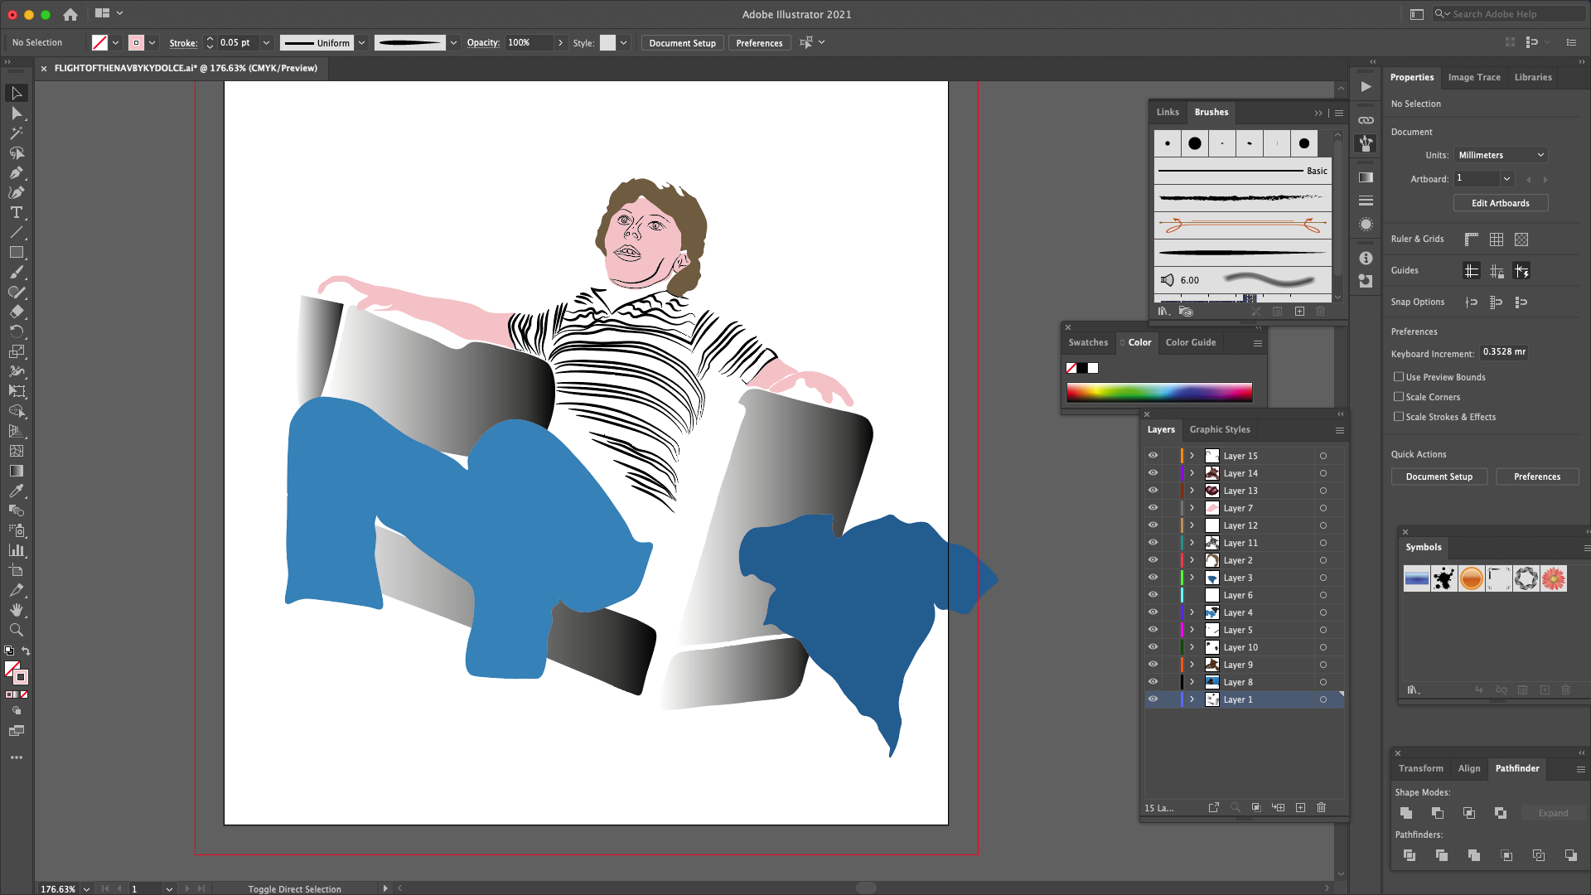
Task: Click Document Setup in Quick Actions
Action: pos(1439,477)
